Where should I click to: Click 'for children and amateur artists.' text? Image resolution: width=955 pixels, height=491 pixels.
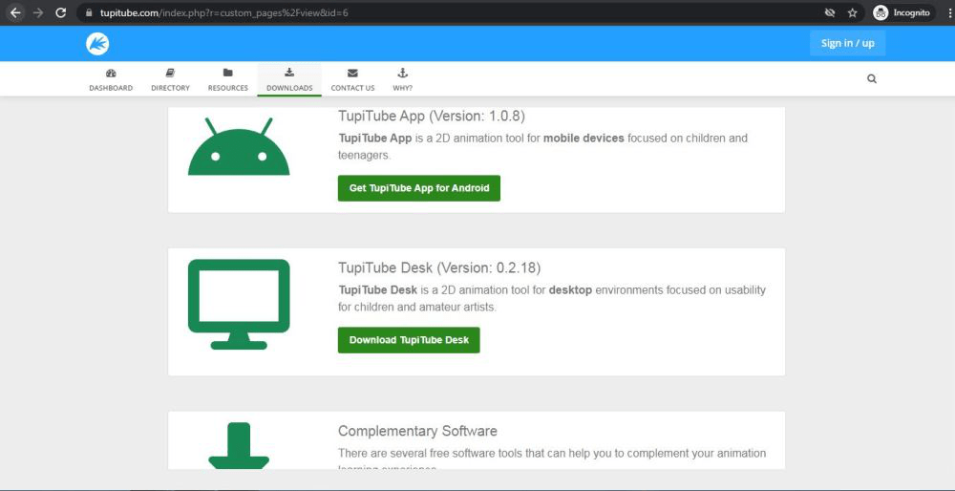click(x=417, y=308)
